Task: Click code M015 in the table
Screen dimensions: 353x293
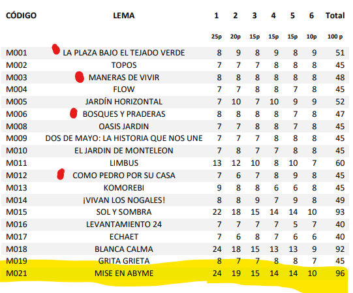Action: click(17, 212)
